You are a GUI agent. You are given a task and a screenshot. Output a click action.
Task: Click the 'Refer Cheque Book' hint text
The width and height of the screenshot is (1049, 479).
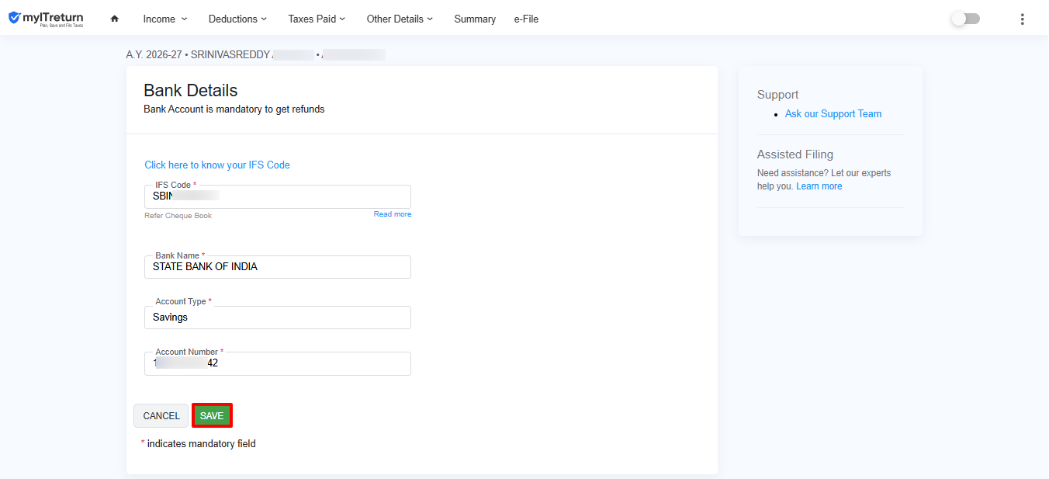point(178,215)
